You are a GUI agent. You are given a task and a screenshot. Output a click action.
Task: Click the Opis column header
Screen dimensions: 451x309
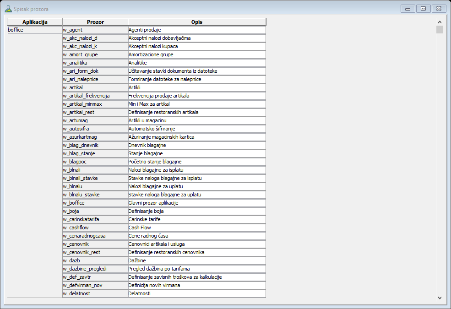pos(197,22)
